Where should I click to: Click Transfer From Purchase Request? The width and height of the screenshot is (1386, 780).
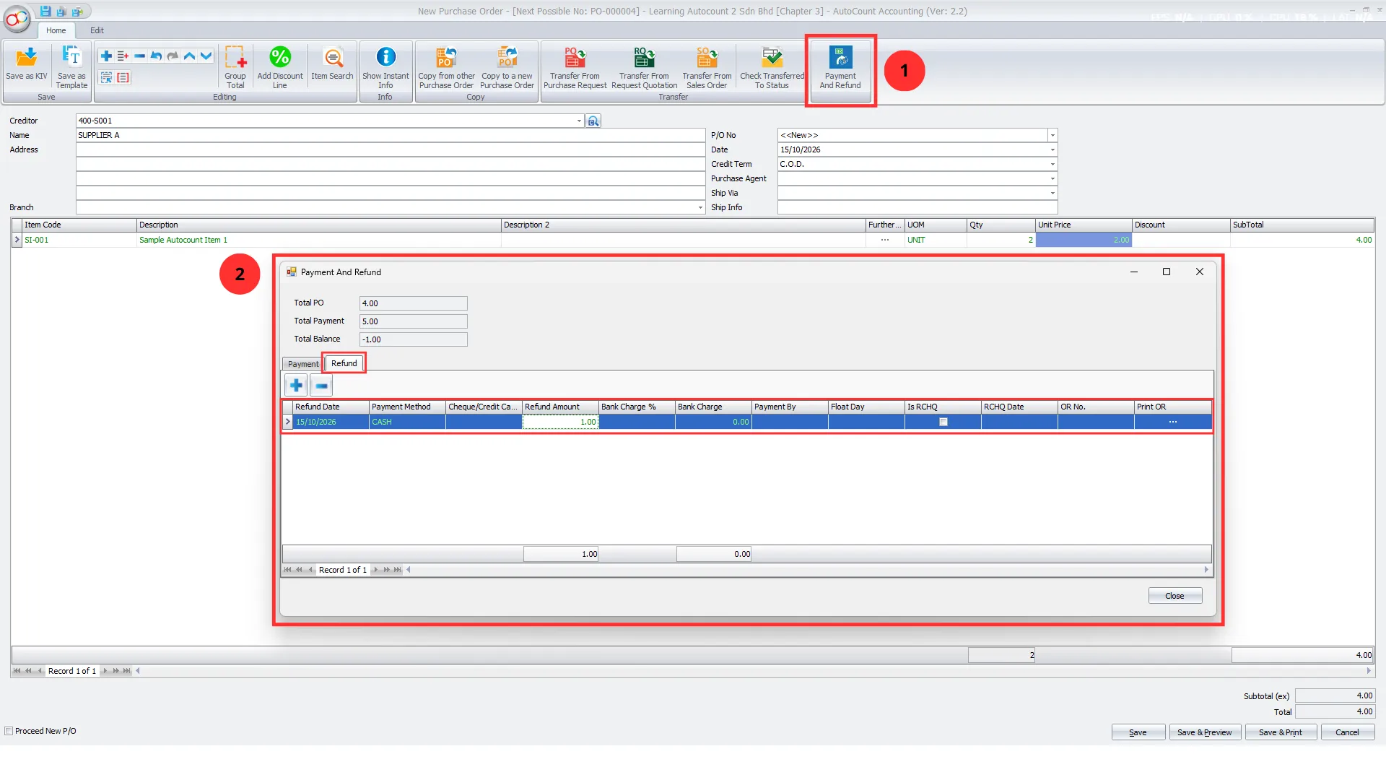[x=575, y=66]
